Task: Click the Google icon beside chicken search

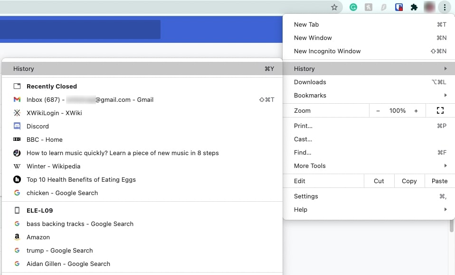Action: [x=17, y=193]
